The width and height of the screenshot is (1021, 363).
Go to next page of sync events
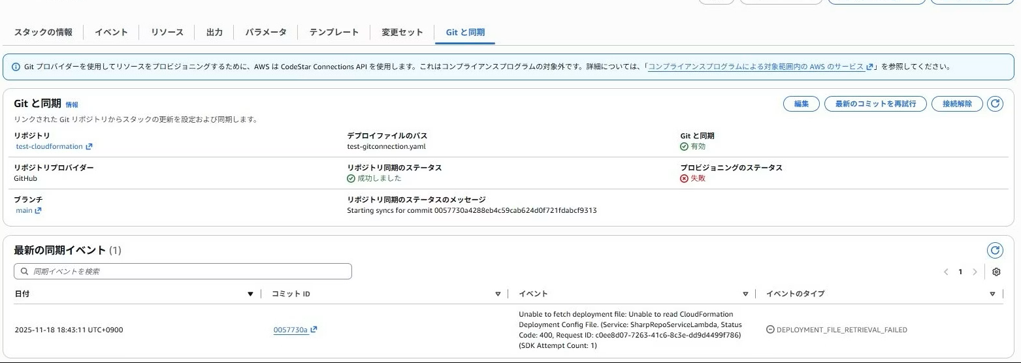[975, 272]
